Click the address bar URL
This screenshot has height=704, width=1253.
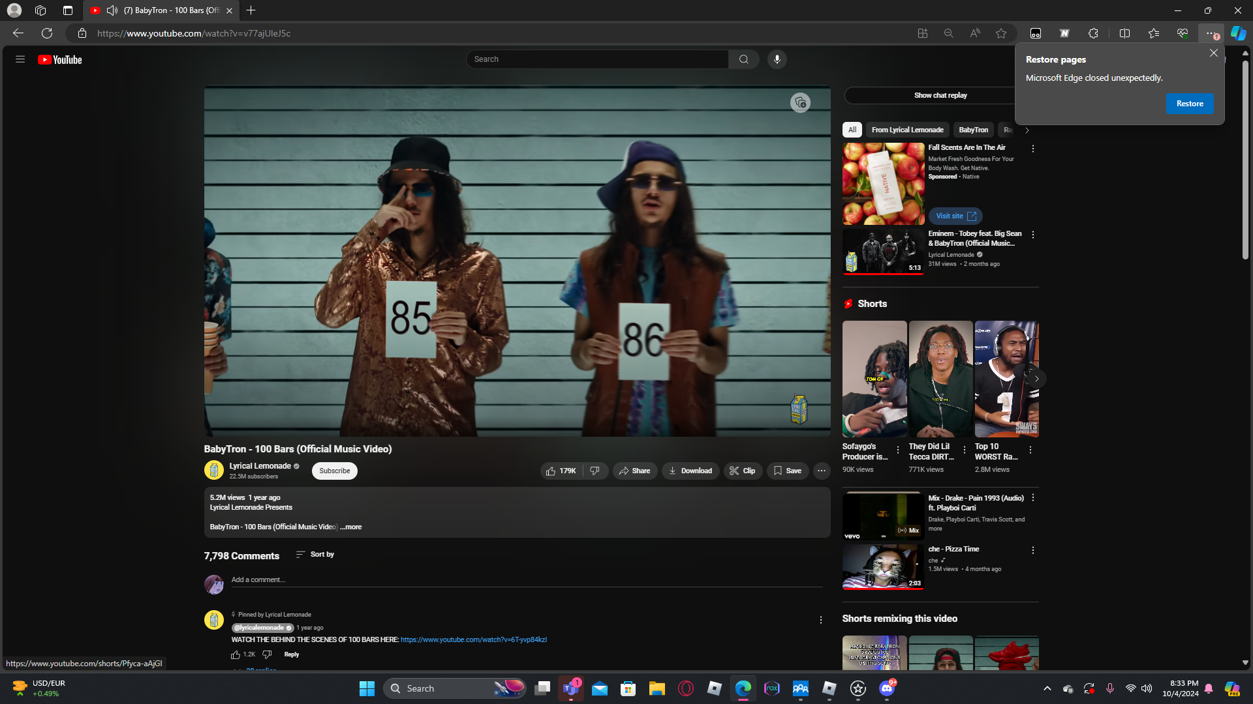(194, 33)
